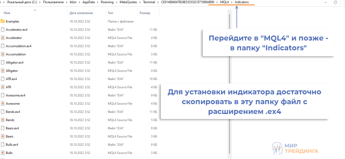Go to MQL4 in the breadcrumb path
The height and width of the screenshot is (159, 345).
224,2
